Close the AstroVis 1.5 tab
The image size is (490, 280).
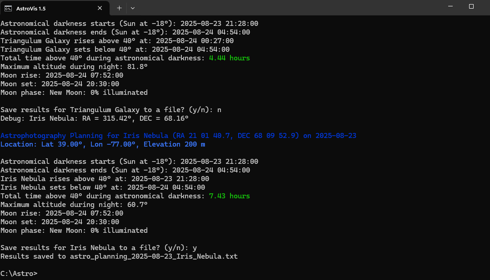[100, 8]
